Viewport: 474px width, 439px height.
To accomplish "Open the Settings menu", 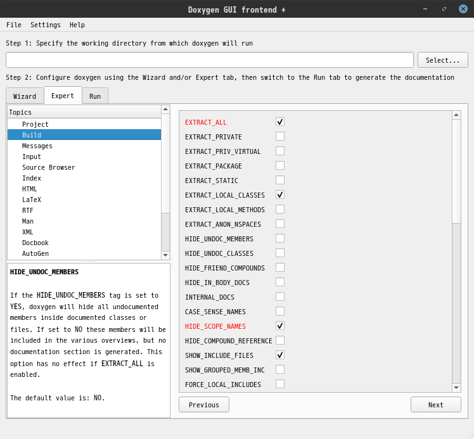I will click(46, 25).
